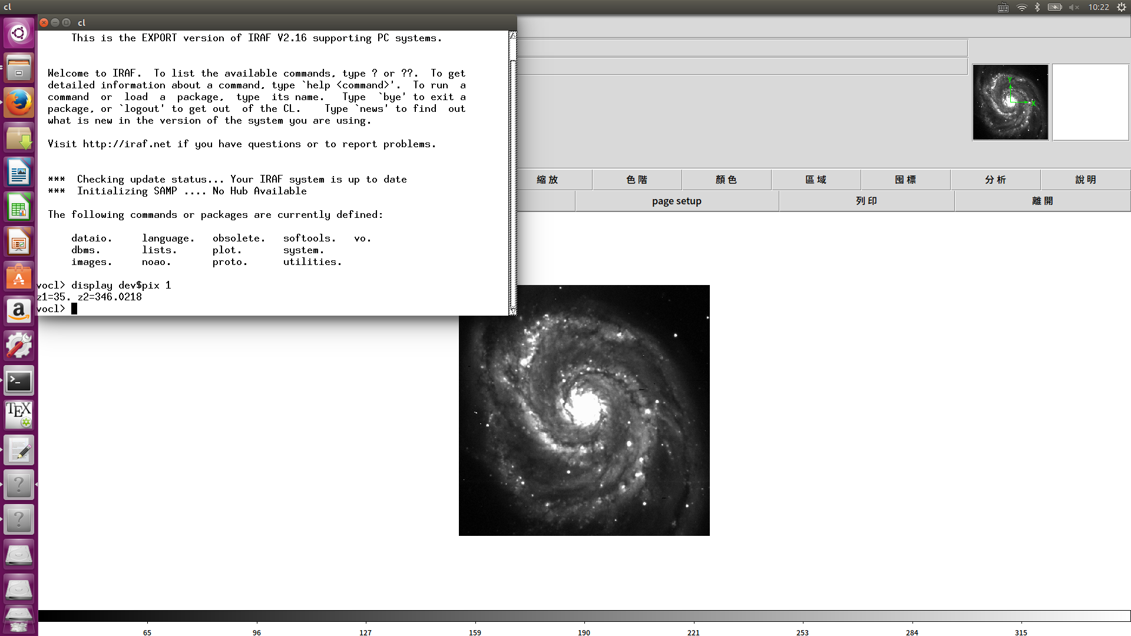1131x636 pixels.
Task: Open System Settings wrench icon
Action: pos(19,346)
